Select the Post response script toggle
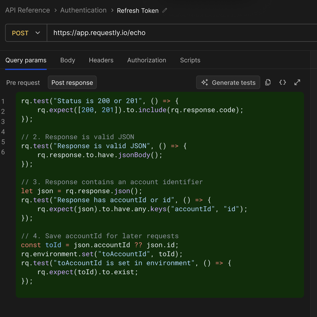Viewport: 317px width, 317px height. [x=72, y=83]
